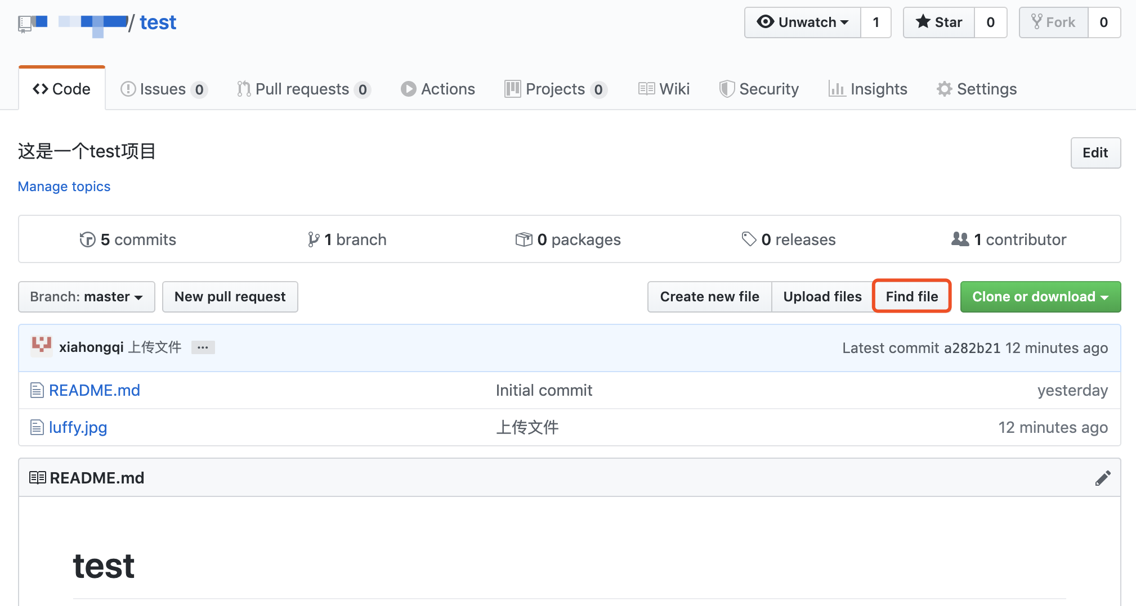Click the Find file button

pyautogui.click(x=912, y=297)
